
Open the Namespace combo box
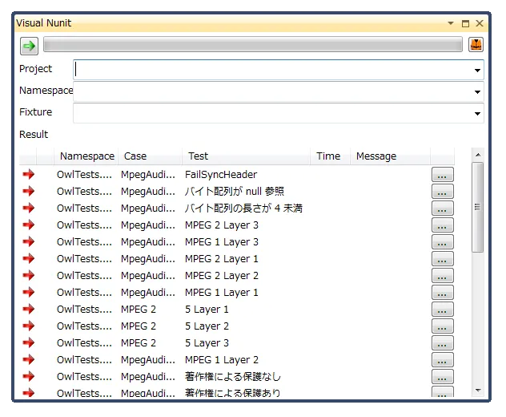[x=477, y=92]
